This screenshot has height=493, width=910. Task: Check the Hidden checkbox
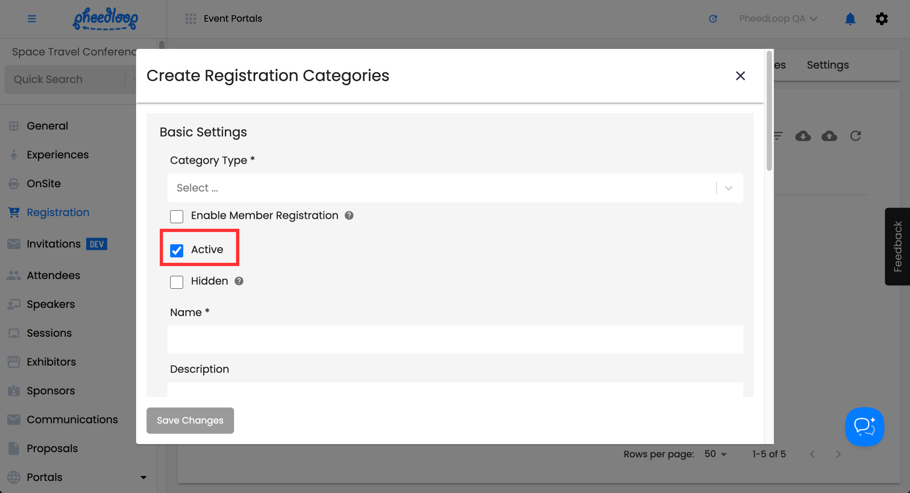pyautogui.click(x=177, y=282)
